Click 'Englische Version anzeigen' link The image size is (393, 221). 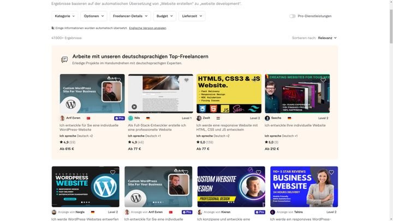tap(147, 28)
